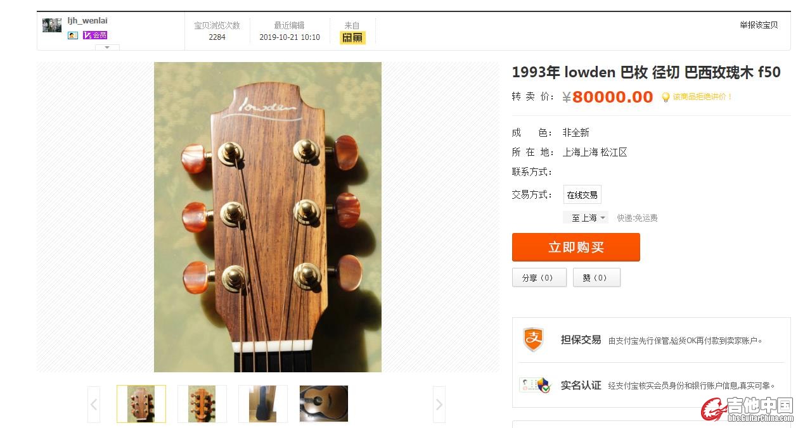Image resolution: width=798 pixels, height=428 pixels.
Task: Click the V5 member badge
Action: (95, 35)
